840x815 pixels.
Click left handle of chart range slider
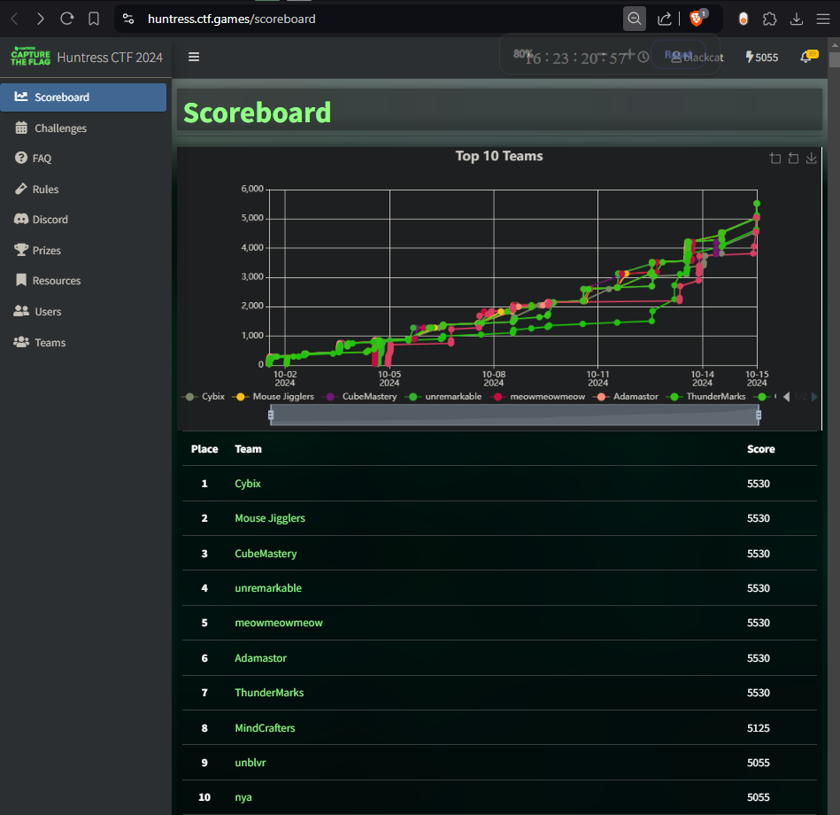point(271,415)
